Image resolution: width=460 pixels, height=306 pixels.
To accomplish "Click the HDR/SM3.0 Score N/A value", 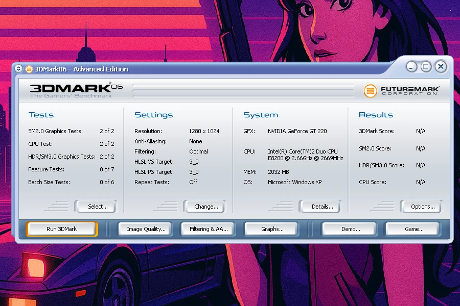I will pyautogui.click(x=421, y=165).
